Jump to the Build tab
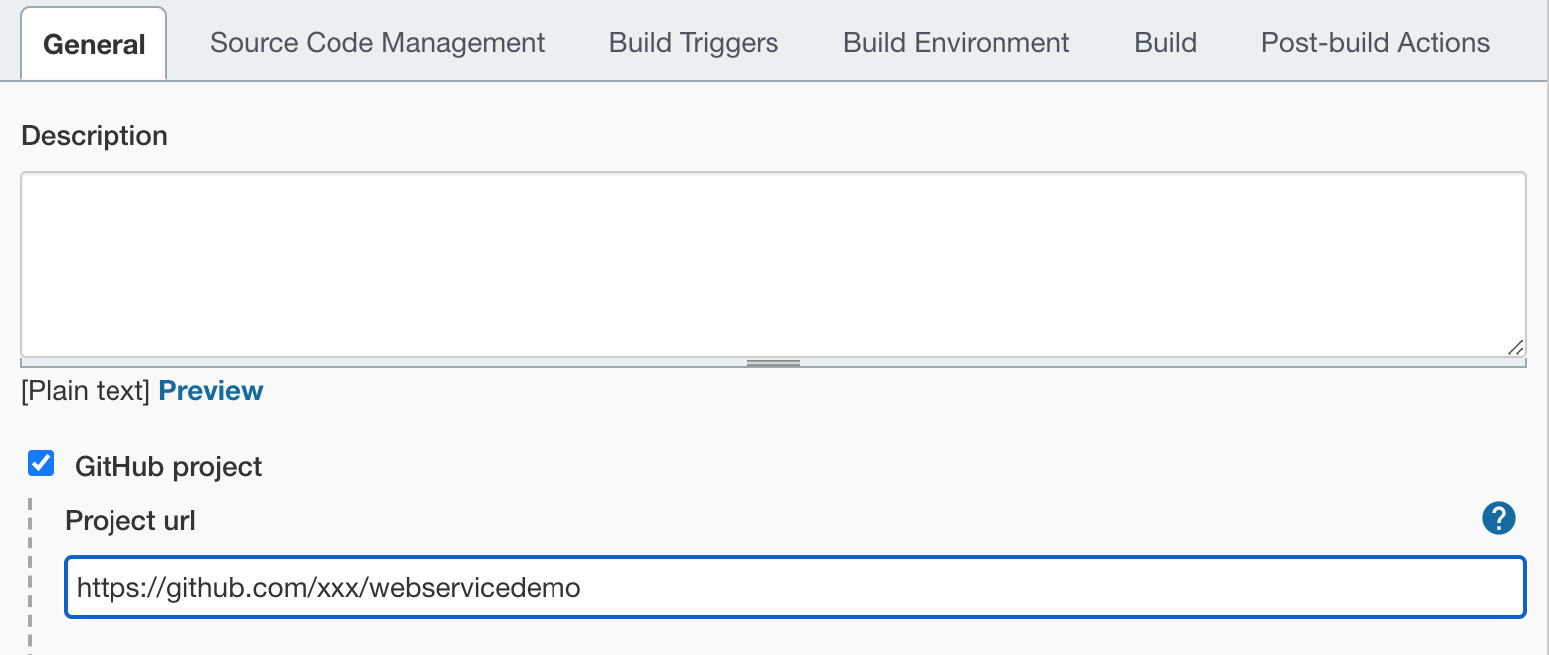Image resolution: width=1549 pixels, height=655 pixels. click(1165, 43)
